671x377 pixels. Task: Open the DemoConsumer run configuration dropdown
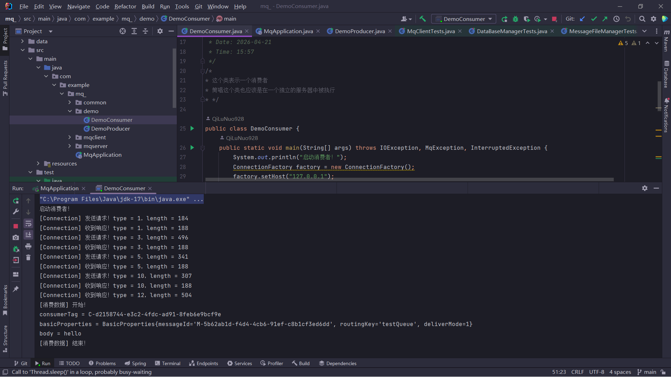click(x=464, y=19)
